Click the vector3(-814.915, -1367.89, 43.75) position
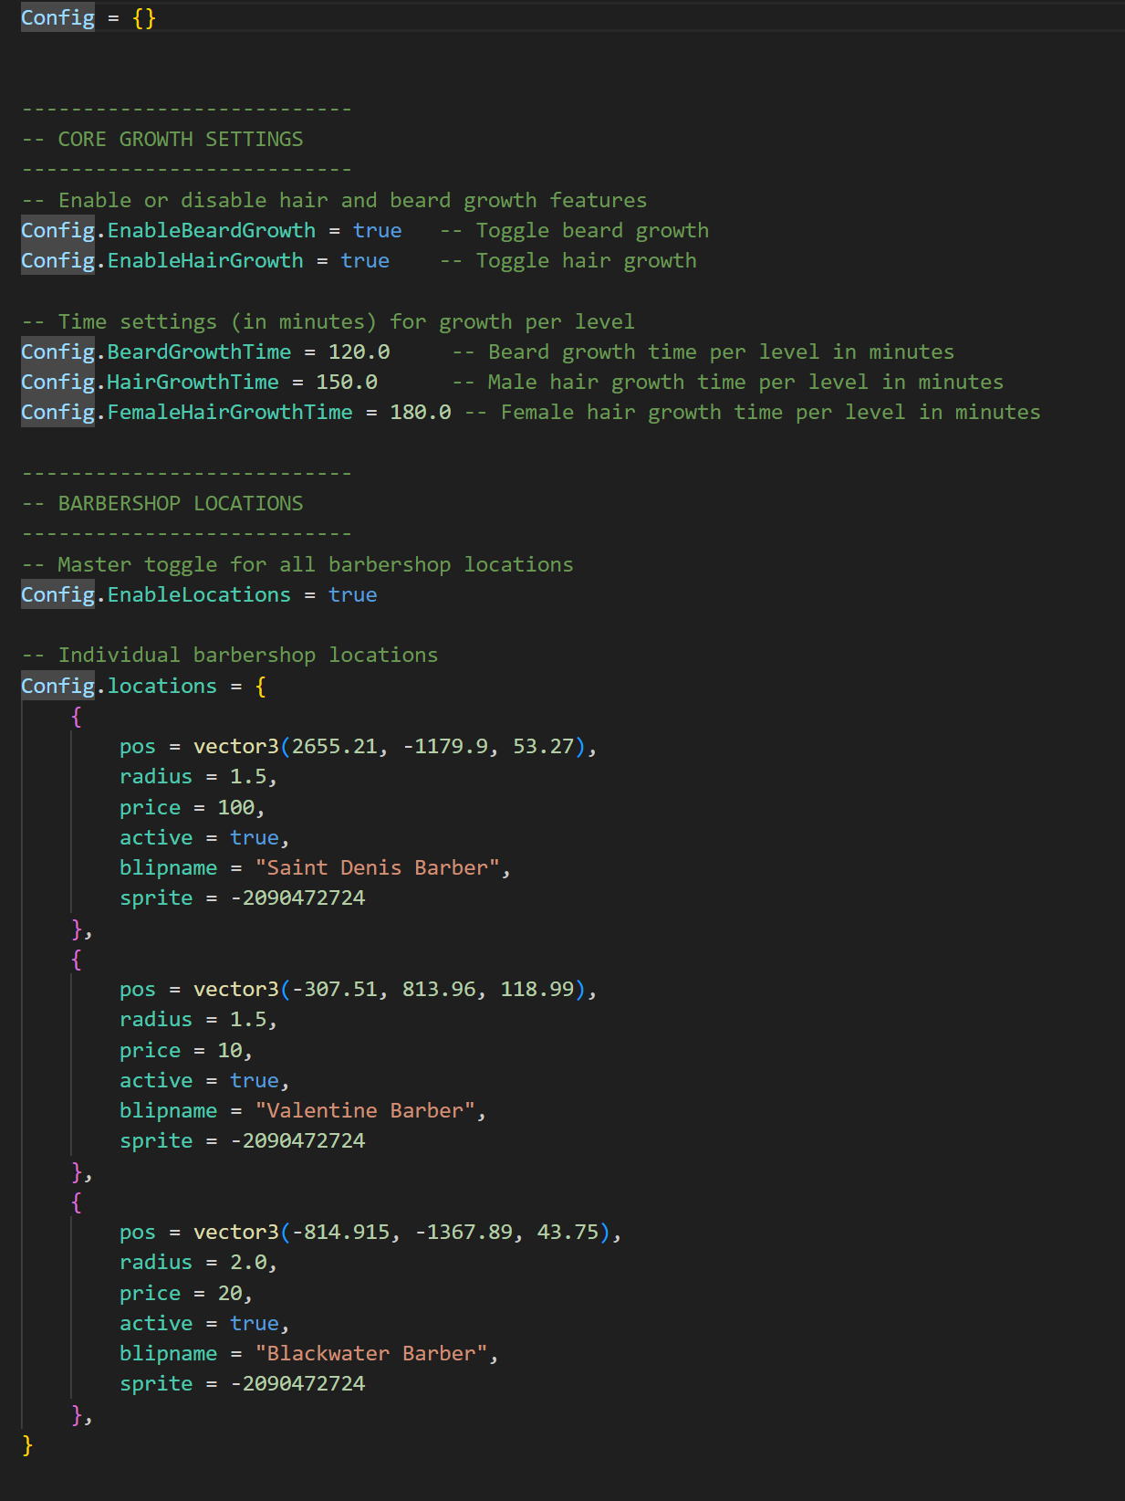This screenshot has height=1501, width=1125. [x=401, y=1232]
